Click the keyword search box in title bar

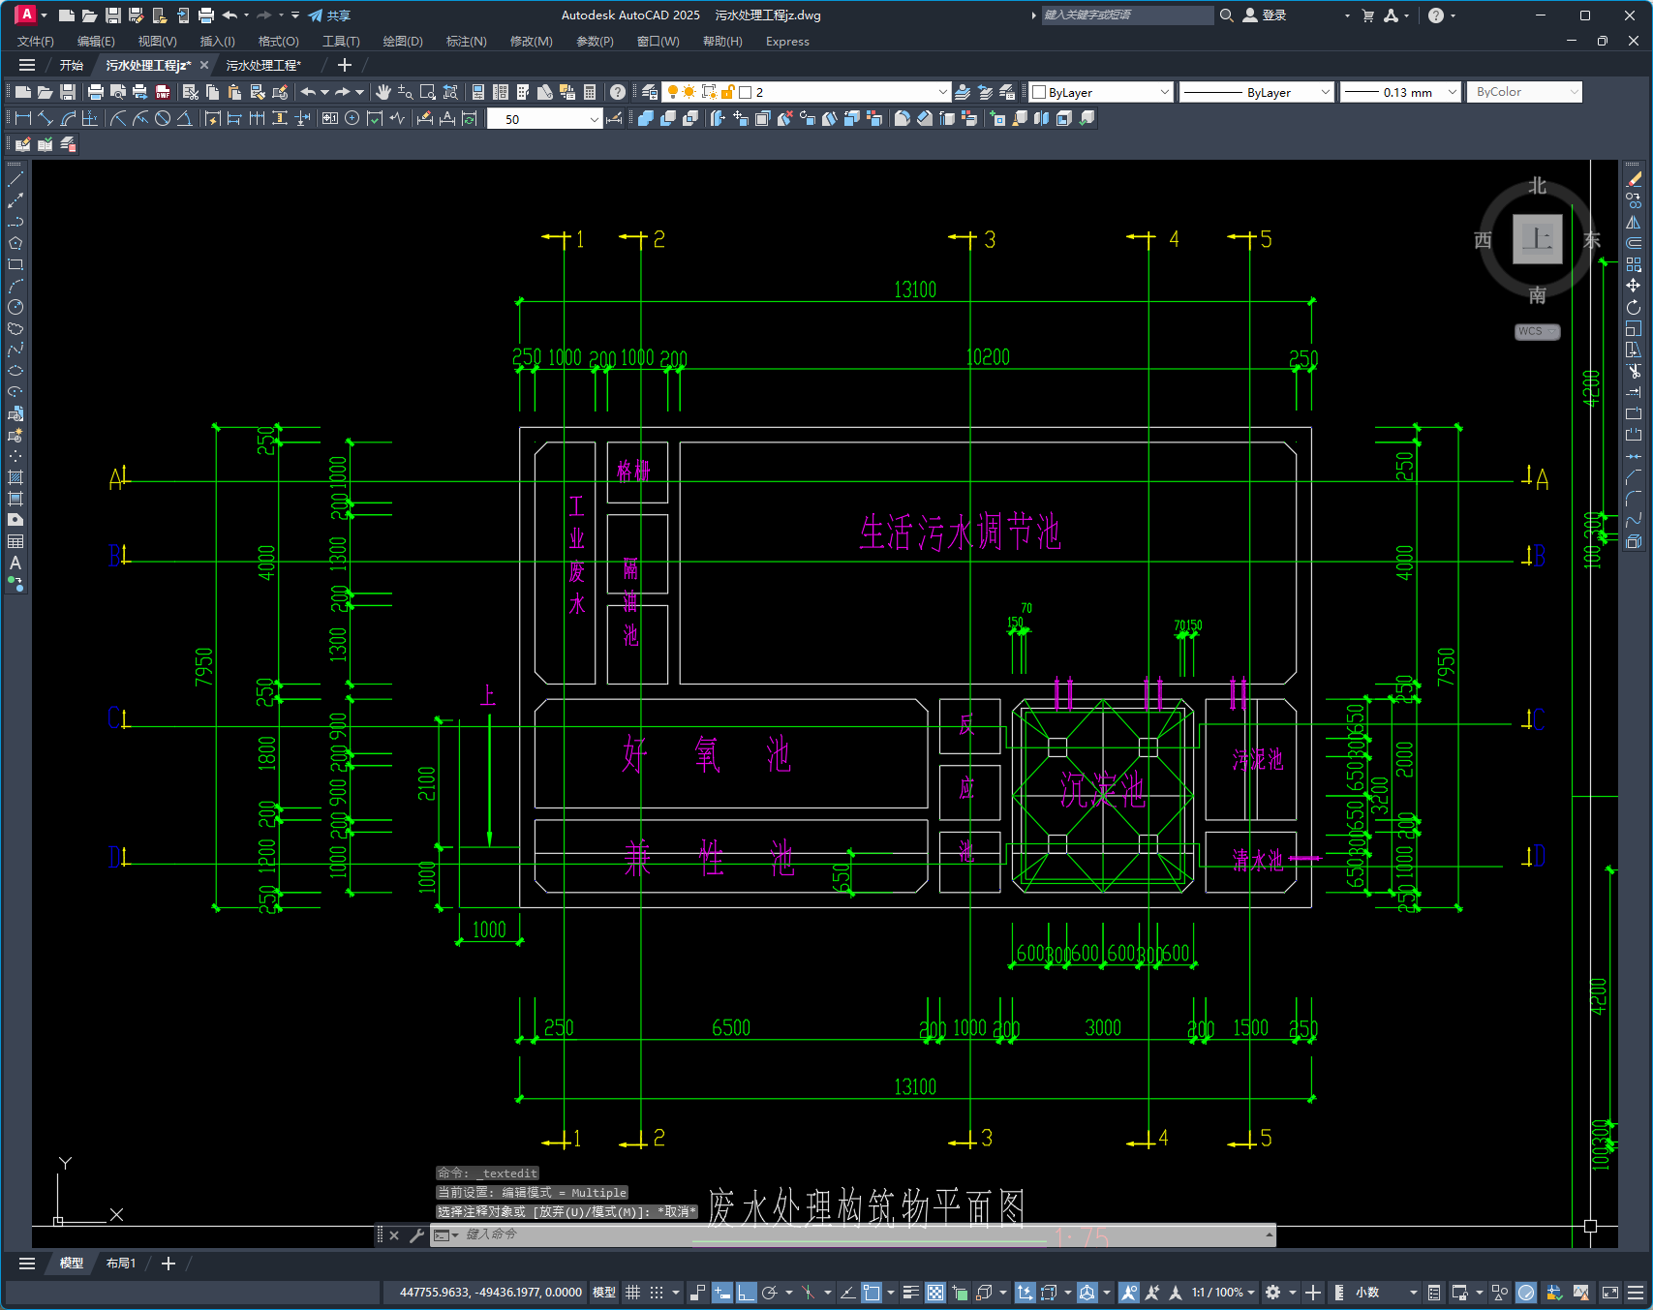[1126, 15]
